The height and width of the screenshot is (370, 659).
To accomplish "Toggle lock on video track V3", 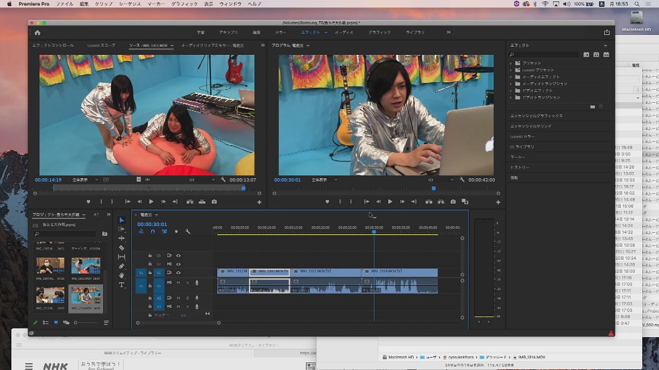I will pos(150,255).
